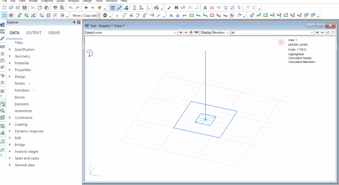Click the binoculars Find icon
The height and width of the screenshot is (185, 339).
pos(176,8)
